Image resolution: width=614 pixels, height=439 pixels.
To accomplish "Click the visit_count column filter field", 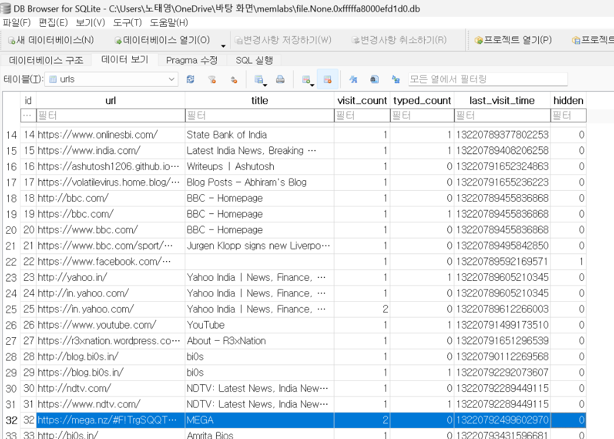I will pos(362,115).
